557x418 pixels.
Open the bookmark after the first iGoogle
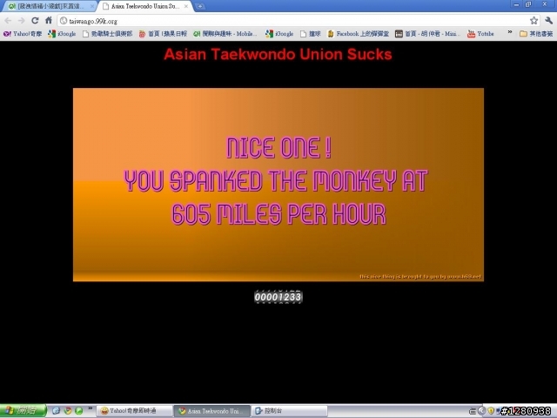(x=107, y=34)
